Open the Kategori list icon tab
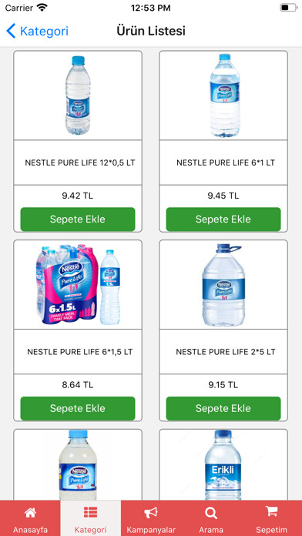The width and height of the screenshot is (302, 536). [x=90, y=512]
